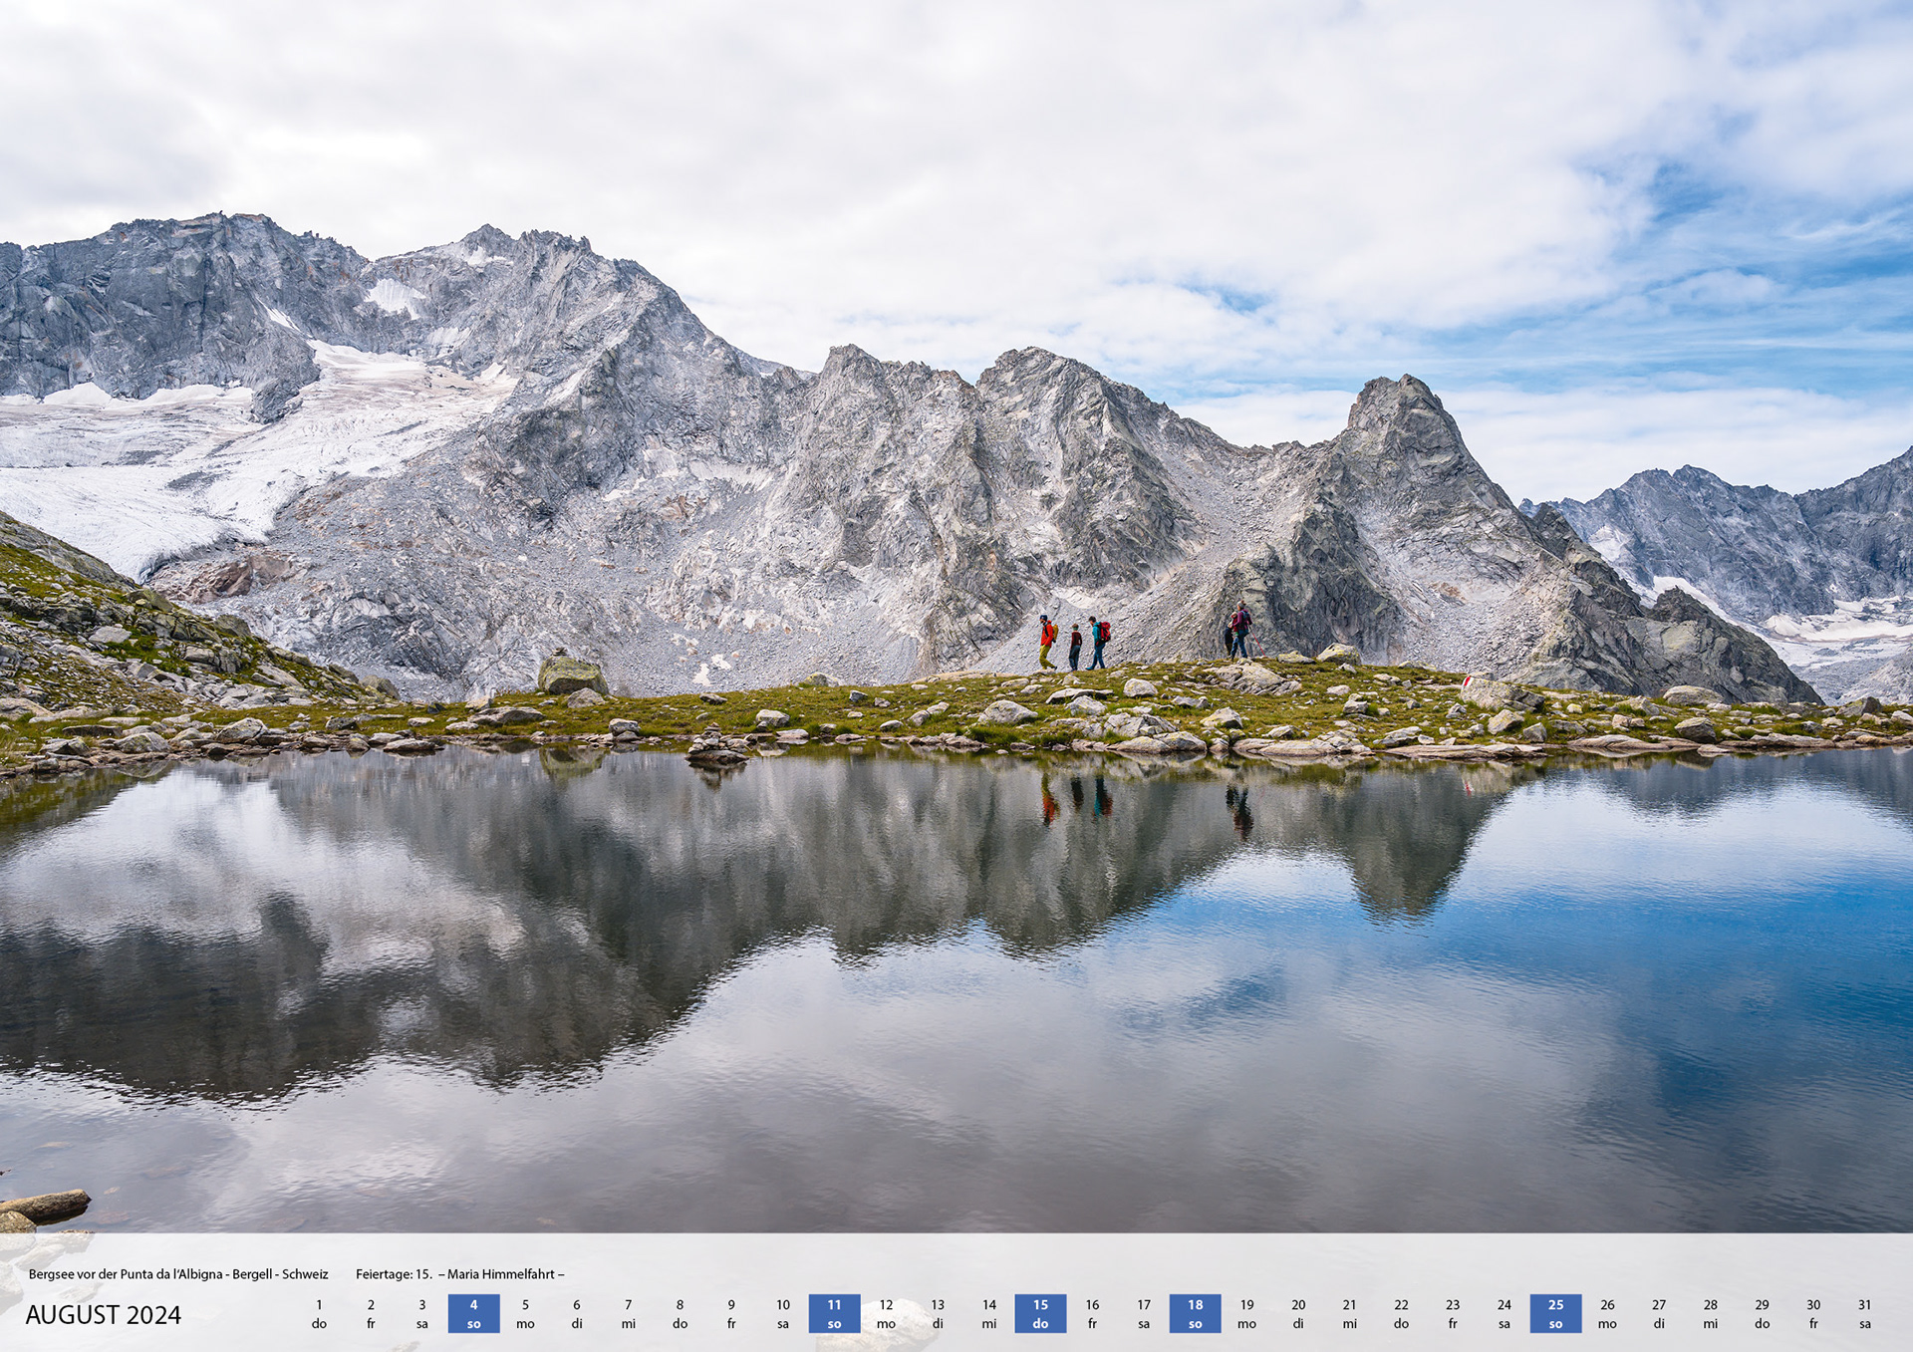This screenshot has height=1352, width=1913.
Task: Select day 28 (mi) in the date strip
Action: (1711, 1314)
